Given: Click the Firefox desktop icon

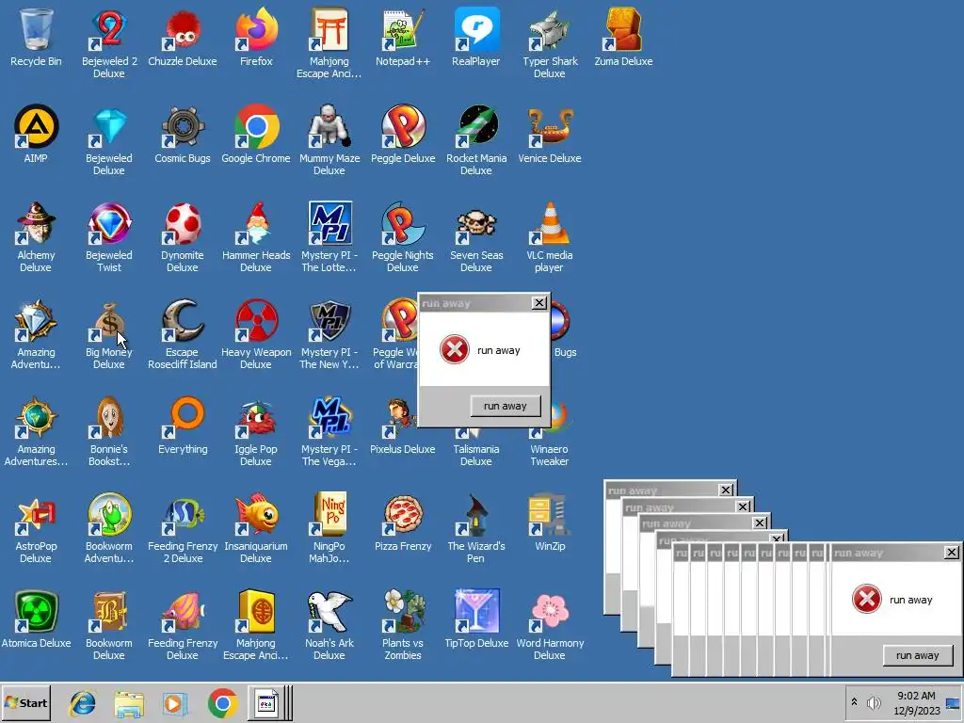Looking at the screenshot, I should click(x=256, y=29).
